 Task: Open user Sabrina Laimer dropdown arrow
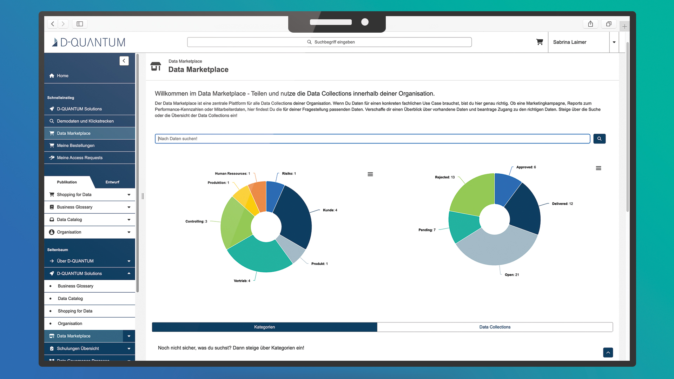pyautogui.click(x=614, y=42)
